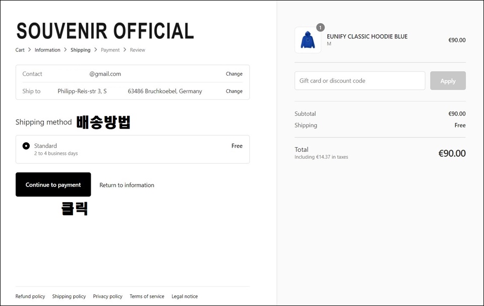
Task: Click the 'Including €14.37 in taxes' text
Action: pos(321,157)
